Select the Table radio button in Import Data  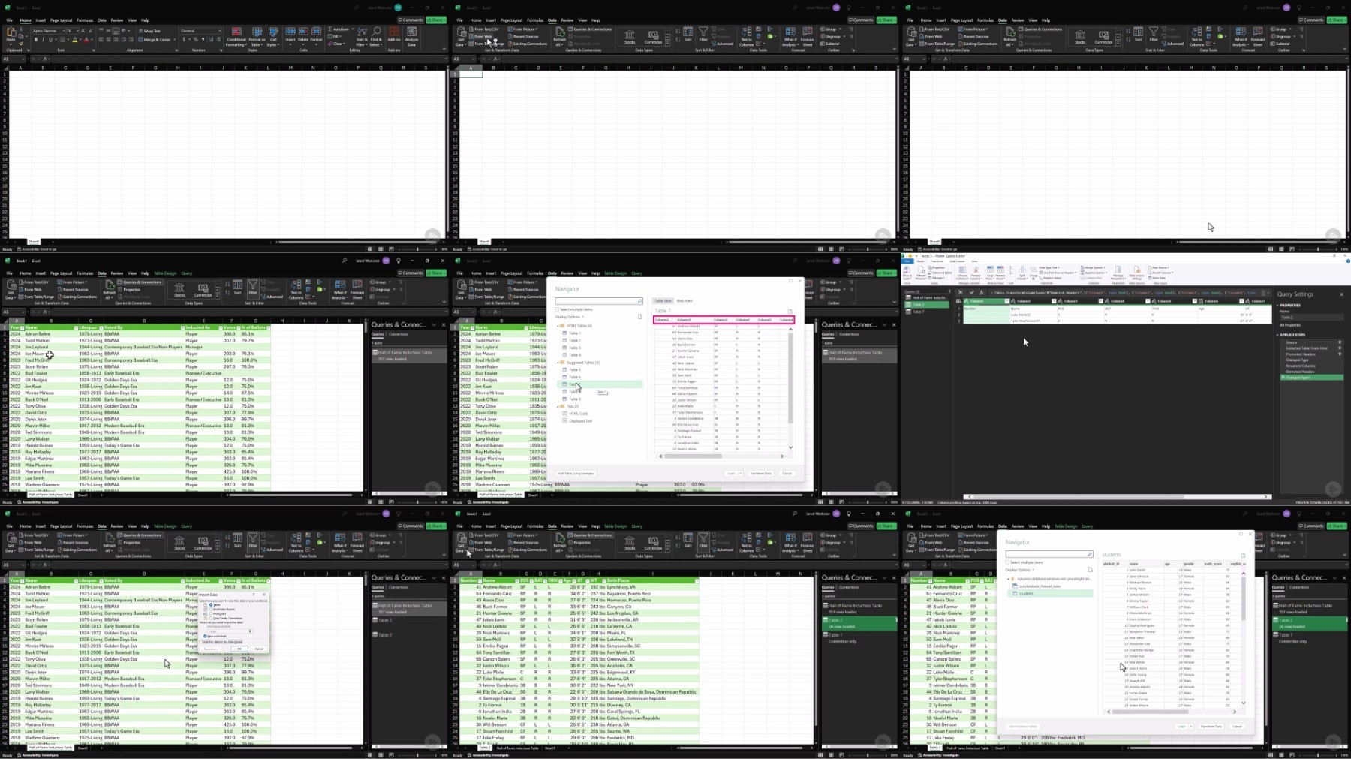point(212,605)
